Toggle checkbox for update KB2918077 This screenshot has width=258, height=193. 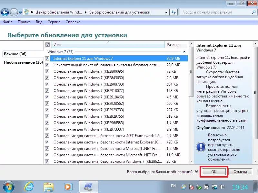coord(47,91)
